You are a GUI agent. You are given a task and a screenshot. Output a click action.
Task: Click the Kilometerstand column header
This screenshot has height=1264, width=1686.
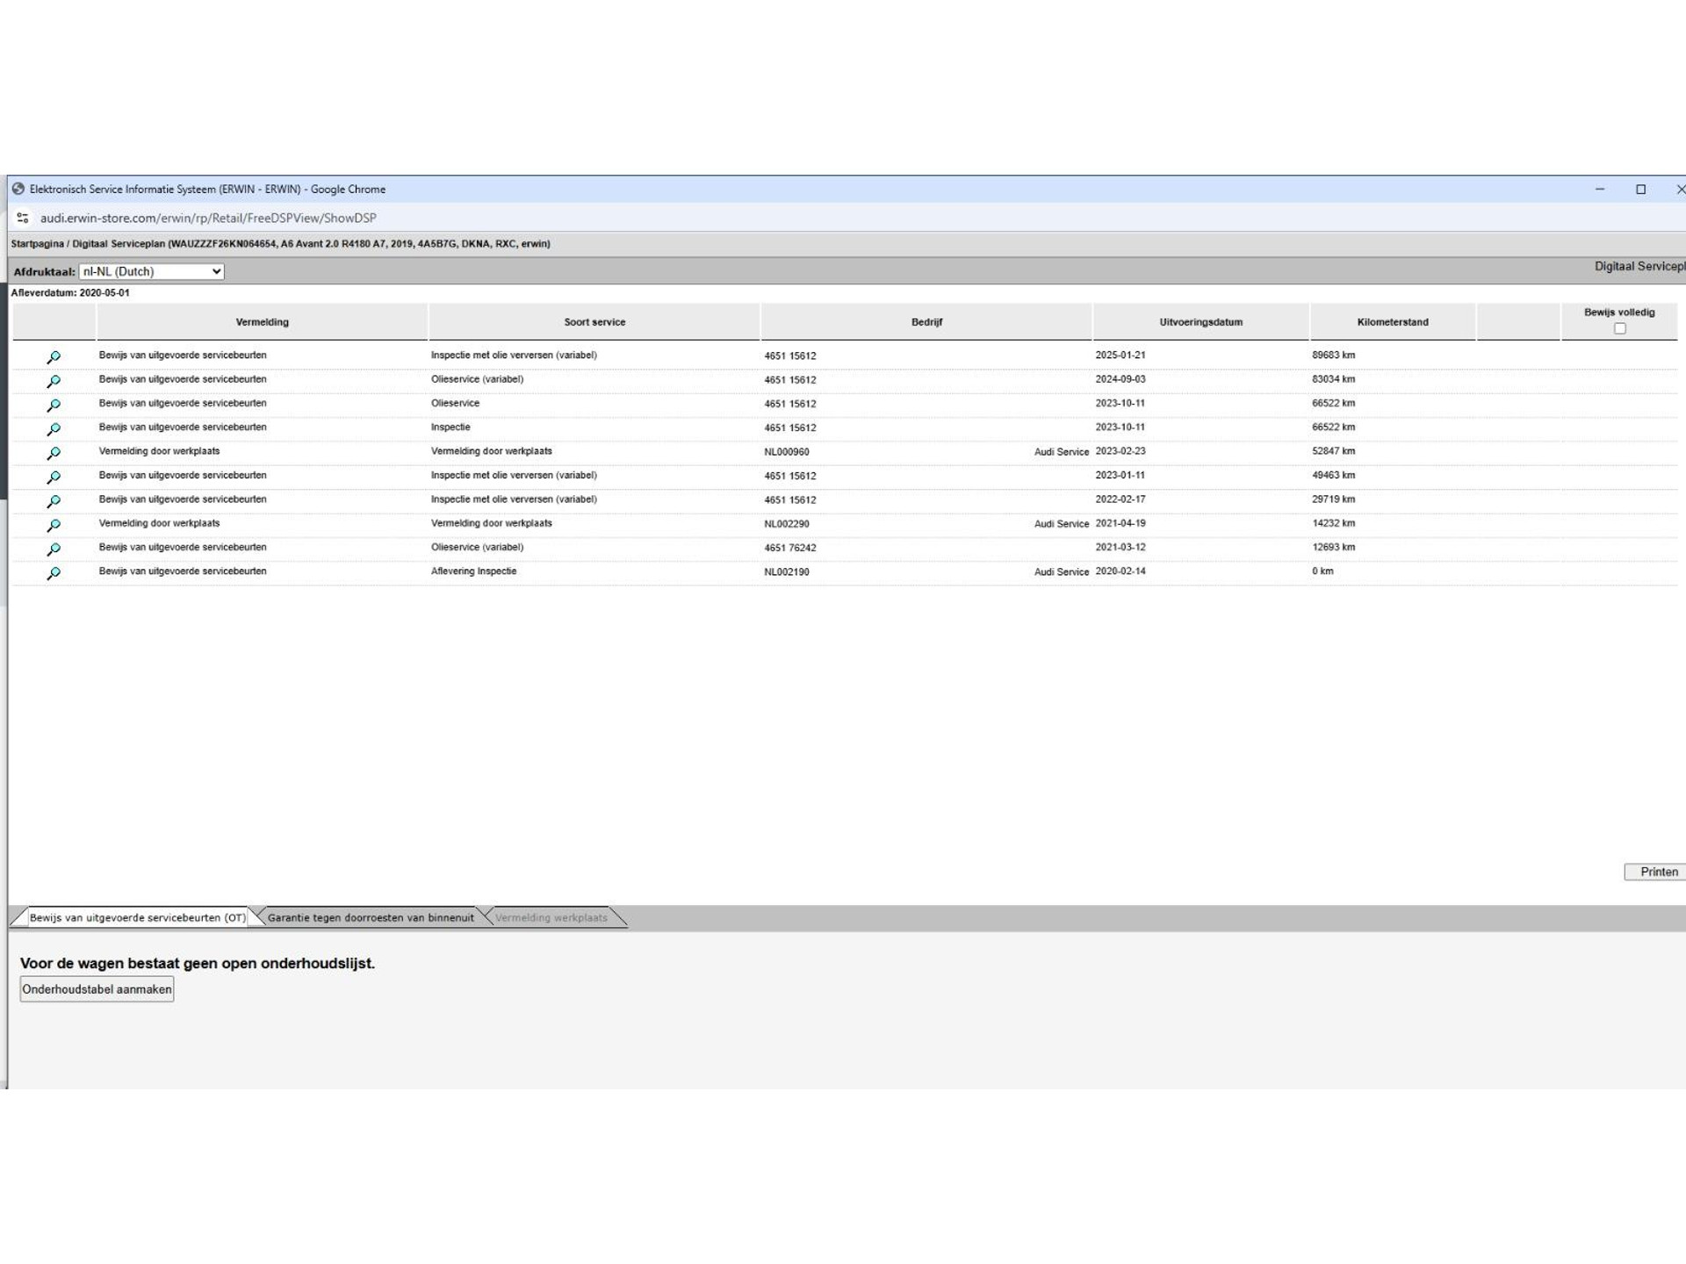click(x=1392, y=322)
